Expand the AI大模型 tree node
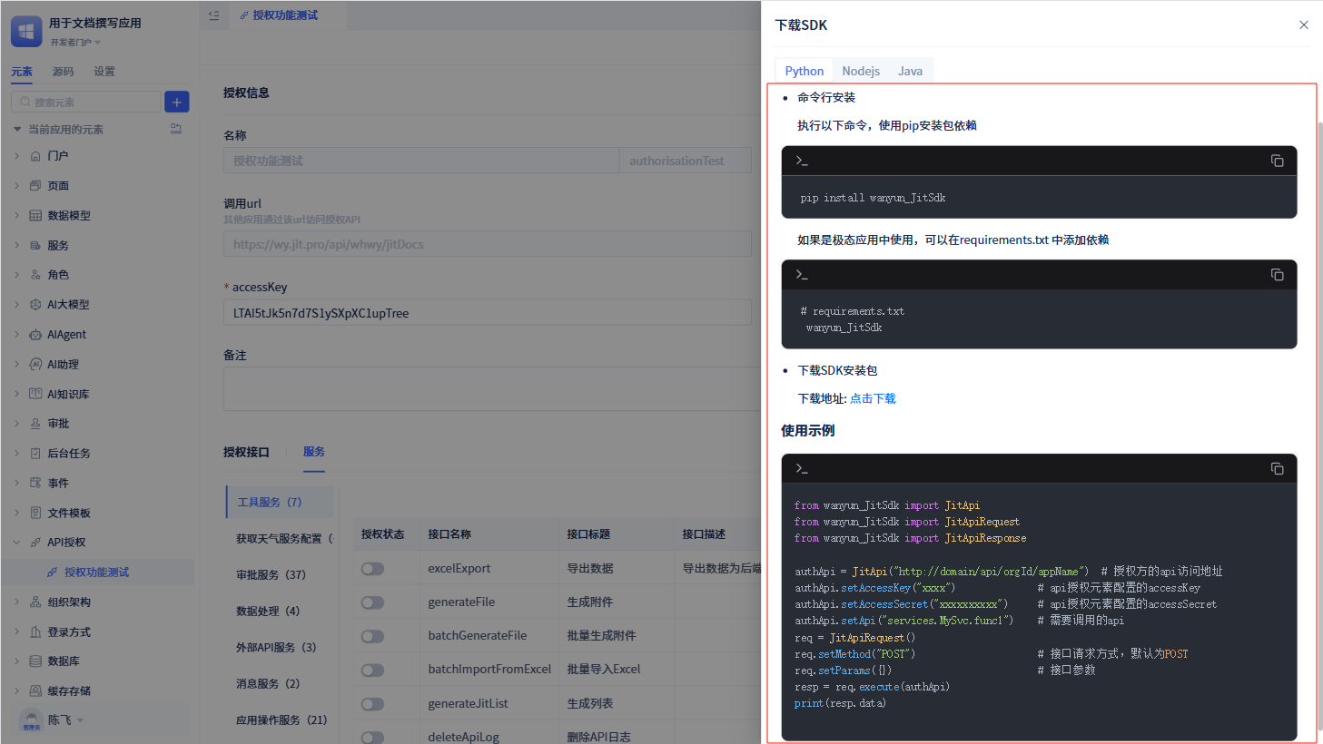 16,305
